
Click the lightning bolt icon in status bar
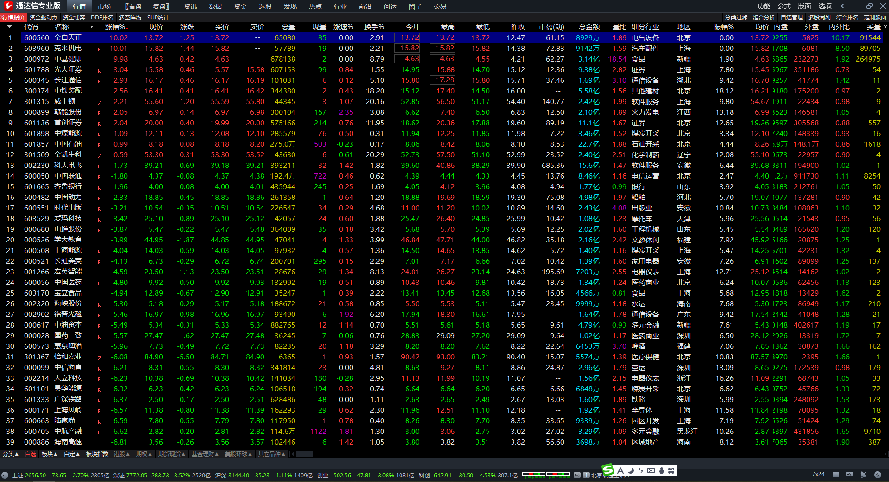point(877,475)
